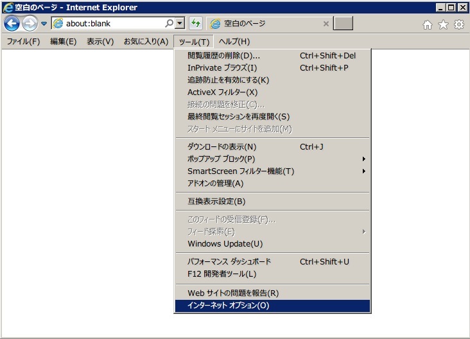
Task: Select ダウンロードの表示(N) item
Action: 272,147
